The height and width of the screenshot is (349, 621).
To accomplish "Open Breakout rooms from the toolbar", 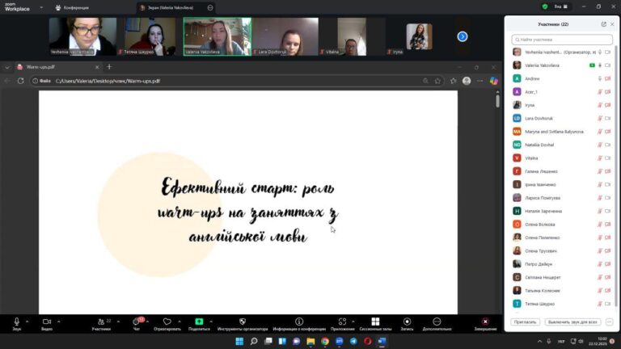I will (x=375, y=322).
